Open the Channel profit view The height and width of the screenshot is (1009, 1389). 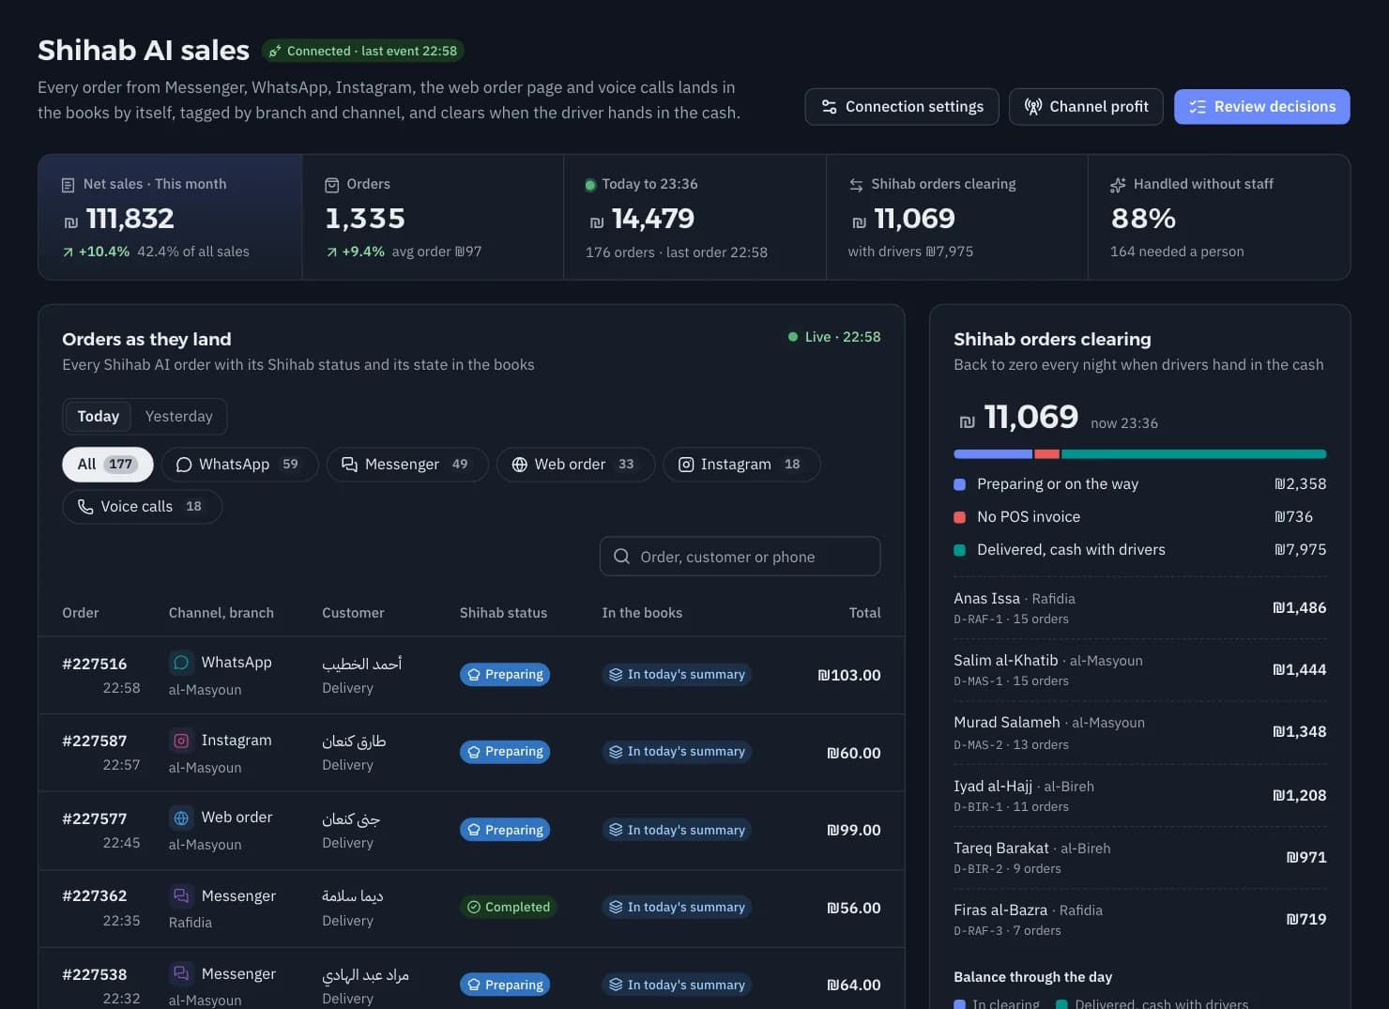click(1086, 107)
